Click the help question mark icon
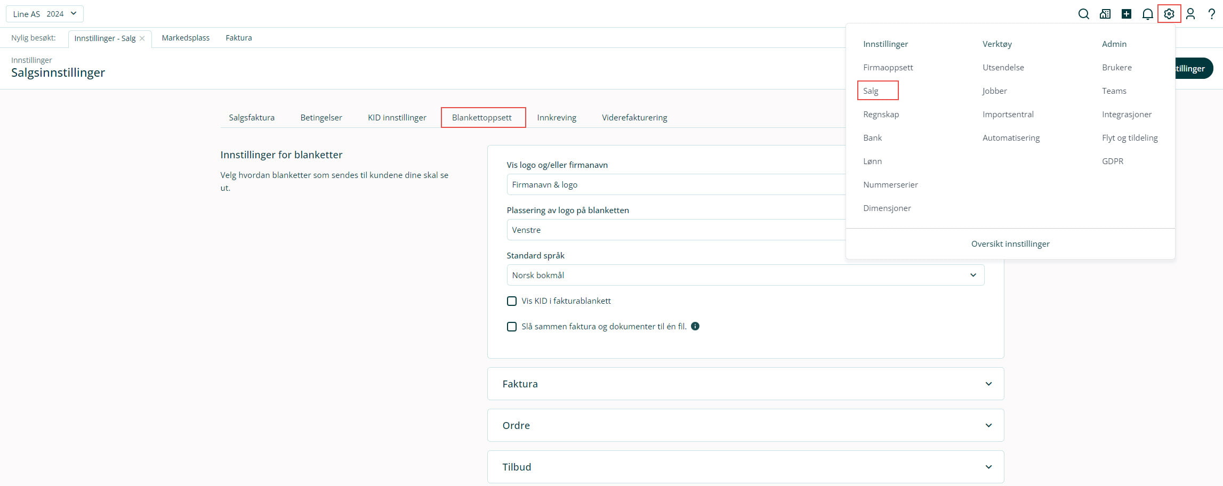This screenshot has height=486, width=1223. tap(1212, 14)
